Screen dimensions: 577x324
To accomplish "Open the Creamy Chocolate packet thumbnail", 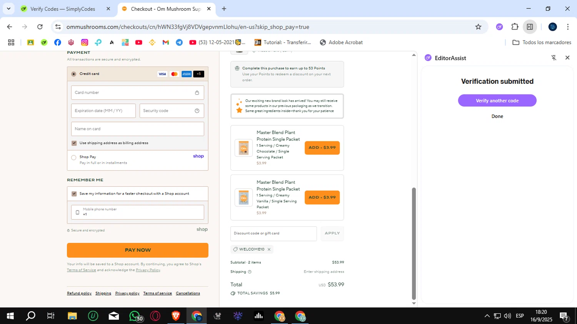I will 243,148.
